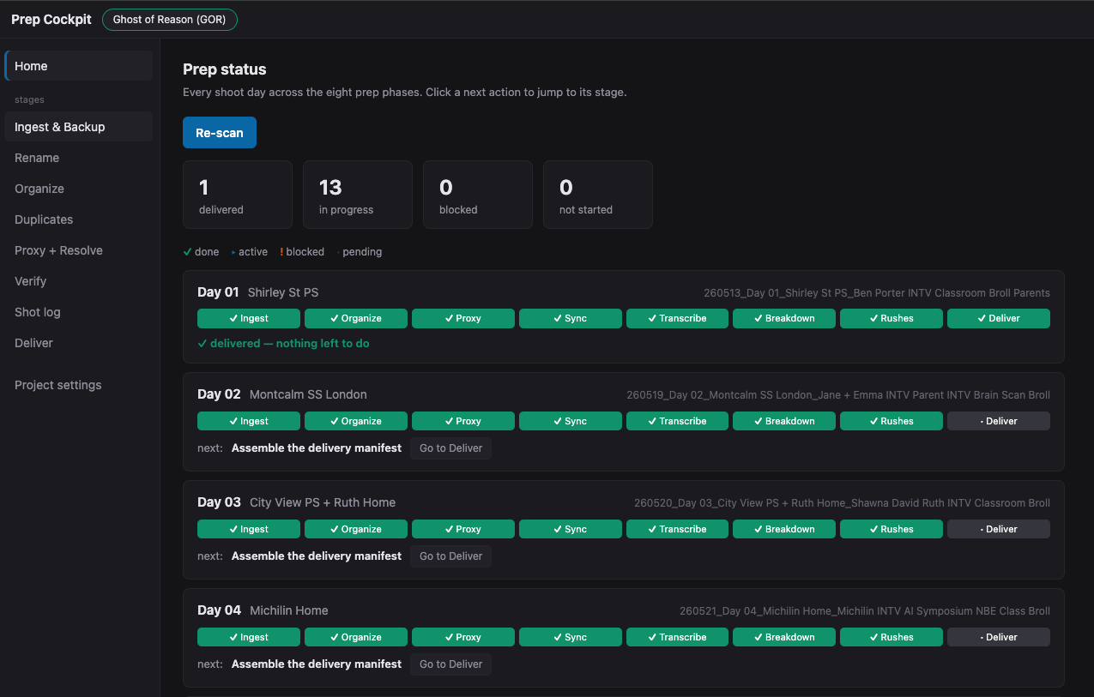This screenshot has width=1094, height=697.
Task: Select Home in the sidebar
Action: (78, 66)
